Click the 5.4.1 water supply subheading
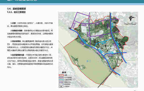Screen dimensions: 144x91 (x=16, y=12)
